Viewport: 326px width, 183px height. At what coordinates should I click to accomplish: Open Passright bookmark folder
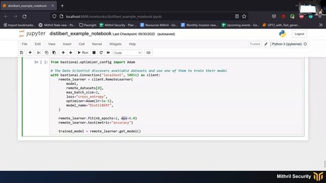pos(88,25)
